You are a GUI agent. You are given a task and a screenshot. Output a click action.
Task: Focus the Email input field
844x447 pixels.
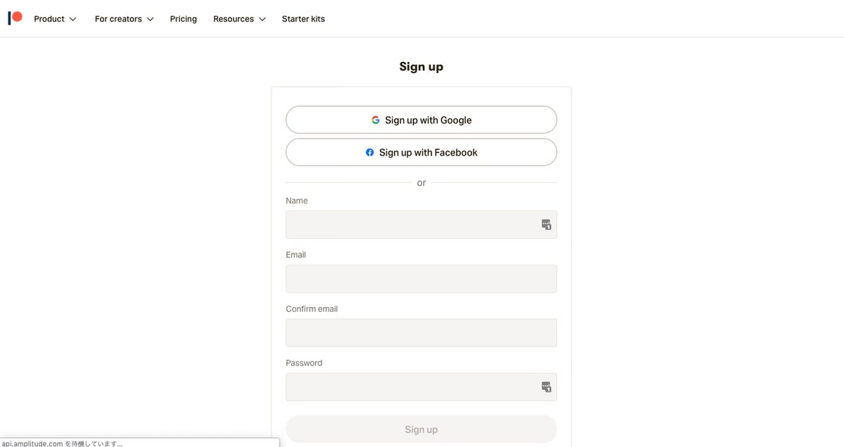421,279
